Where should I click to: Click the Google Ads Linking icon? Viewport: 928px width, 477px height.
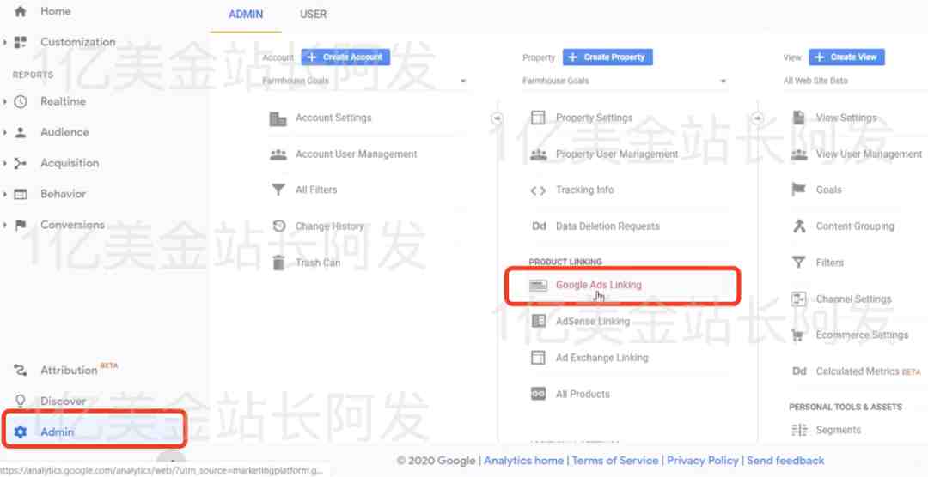(x=538, y=286)
